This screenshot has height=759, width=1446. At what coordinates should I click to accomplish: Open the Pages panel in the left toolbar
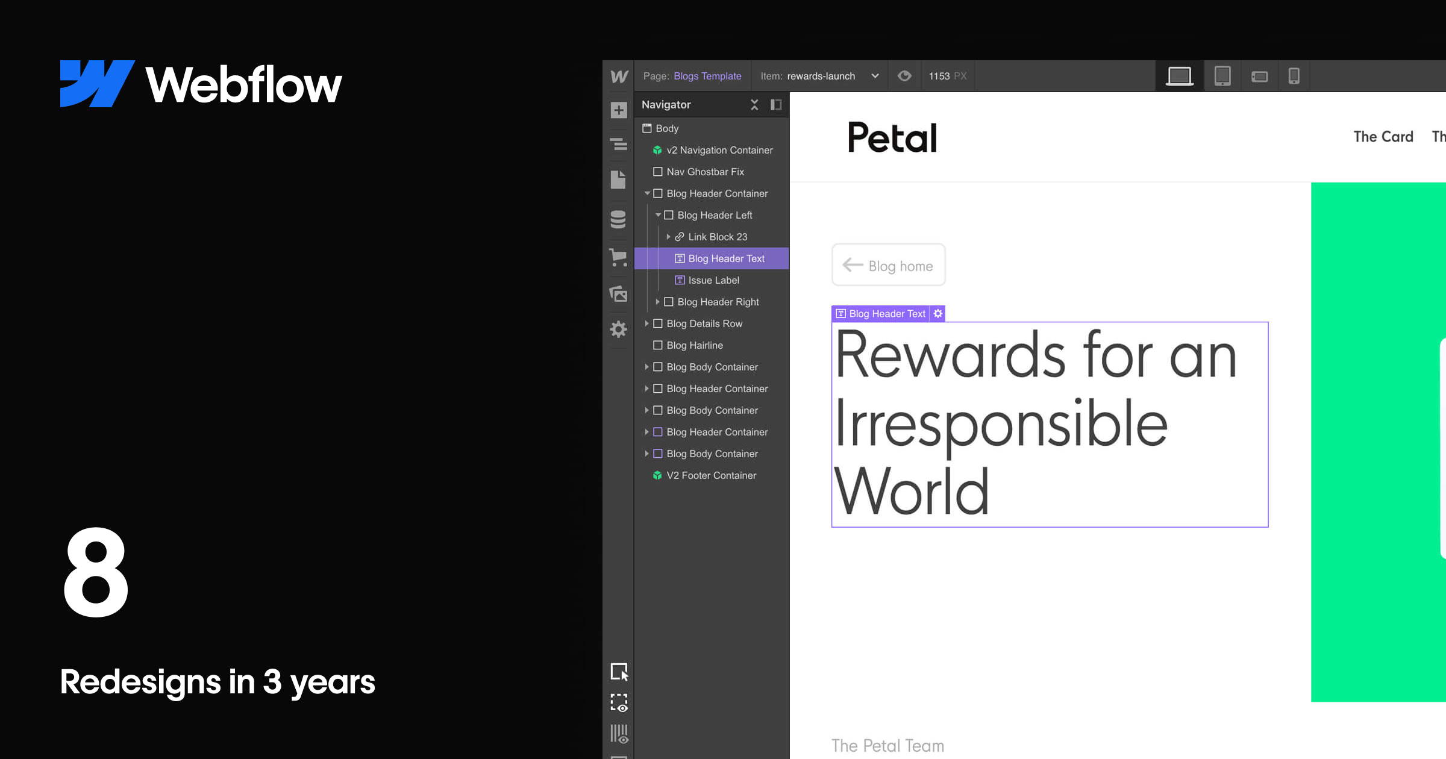(619, 180)
